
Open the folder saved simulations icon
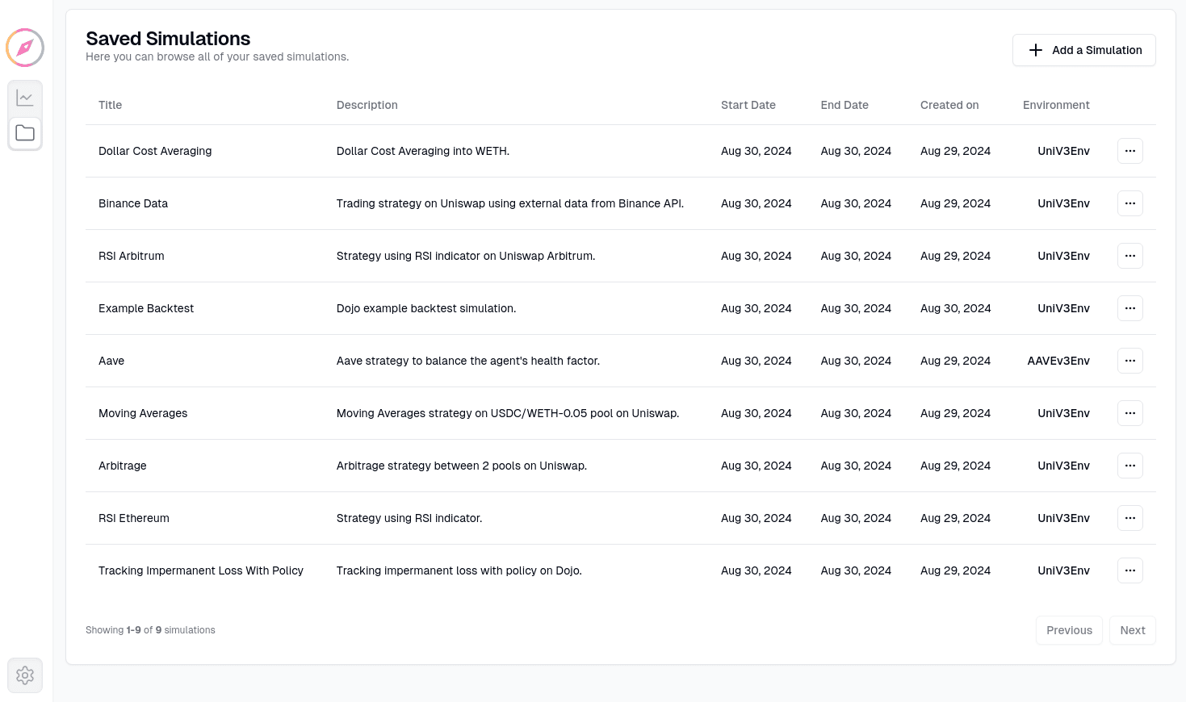click(25, 133)
